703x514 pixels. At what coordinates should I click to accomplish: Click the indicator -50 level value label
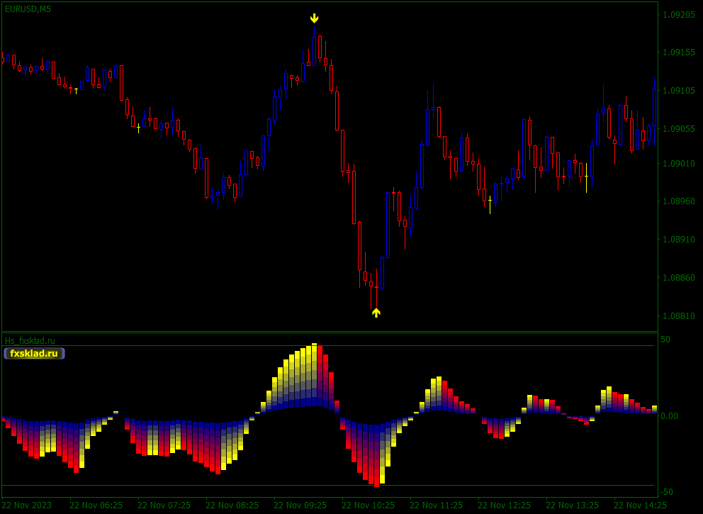pyautogui.click(x=666, y=492)
